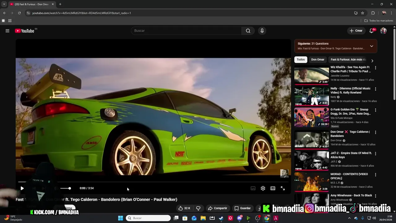Play the Bandolero video

pos(22,188)
